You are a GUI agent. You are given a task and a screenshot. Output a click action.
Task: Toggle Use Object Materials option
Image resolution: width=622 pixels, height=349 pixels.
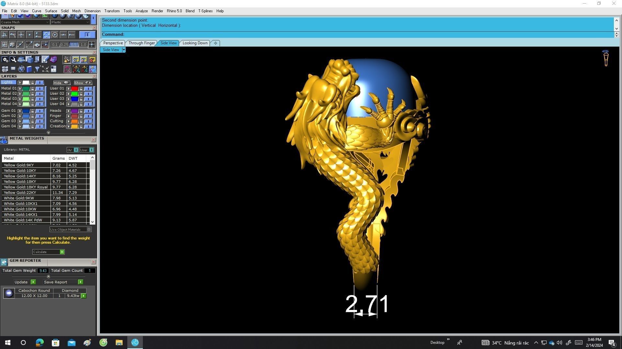click(x=71, y=229)
